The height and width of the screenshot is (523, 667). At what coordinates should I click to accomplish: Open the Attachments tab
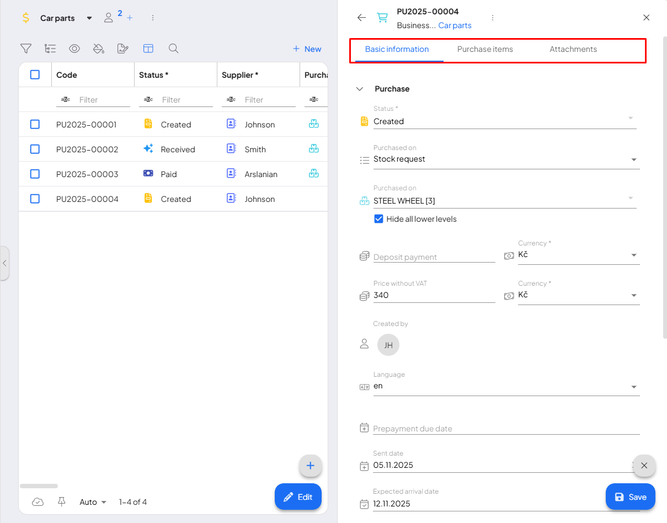(573, 50)
